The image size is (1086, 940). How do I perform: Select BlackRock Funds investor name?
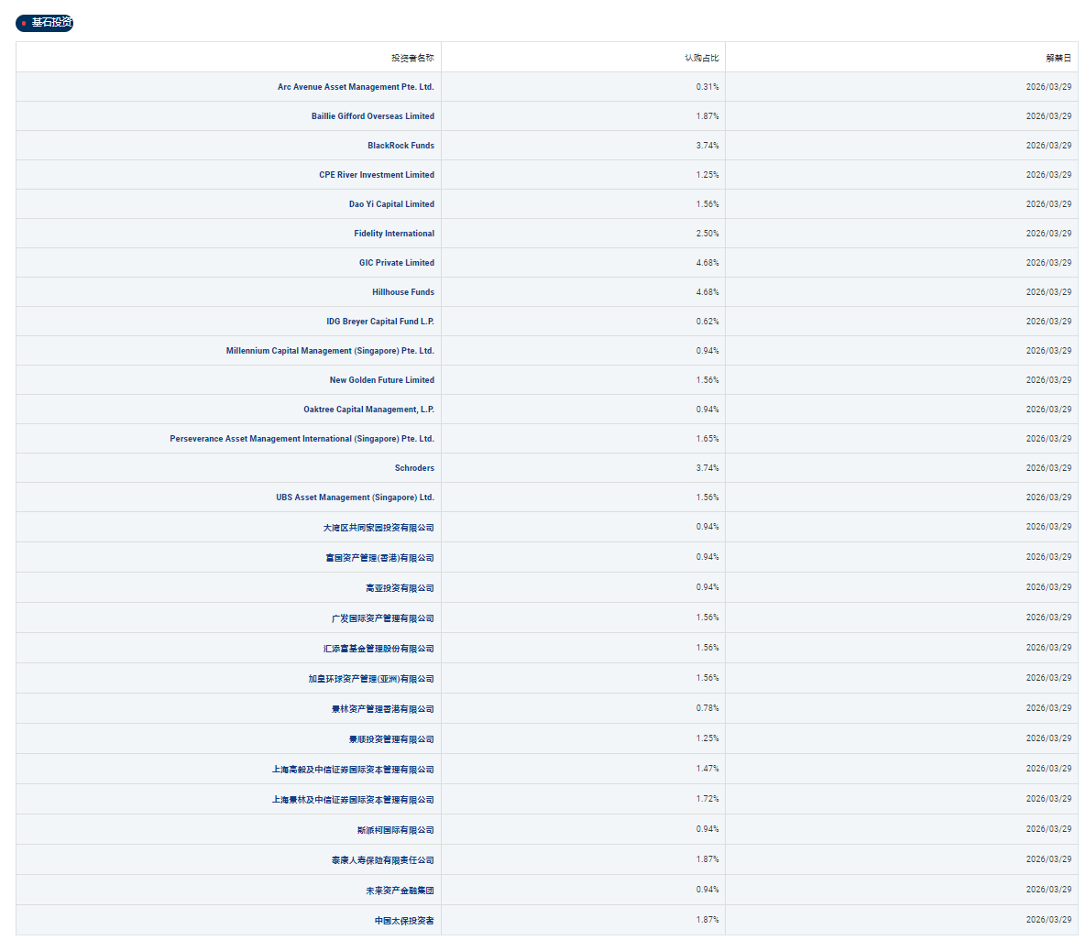[x=401, y=146]
